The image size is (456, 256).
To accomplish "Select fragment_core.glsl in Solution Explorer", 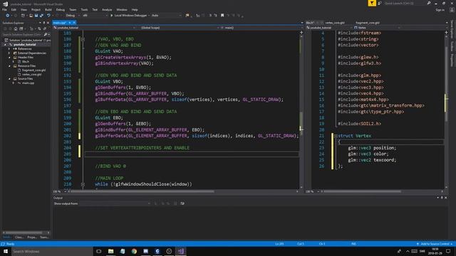I will (33, 70).
